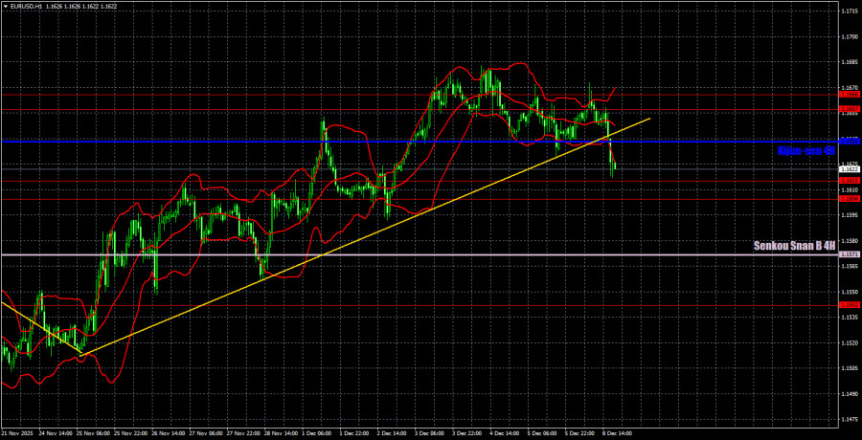Select the white 1.1622 current price tag
862x440 pixels.
point(849,169)
